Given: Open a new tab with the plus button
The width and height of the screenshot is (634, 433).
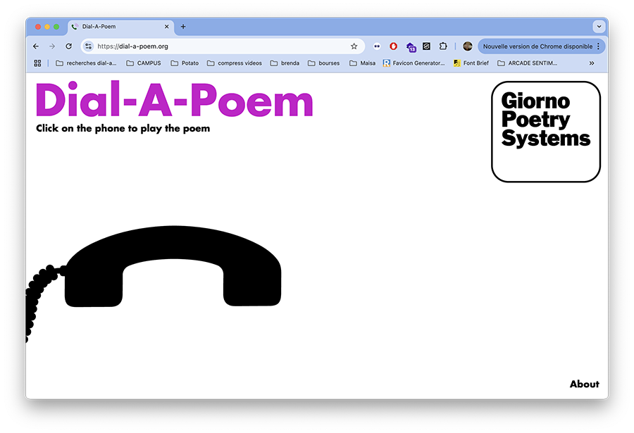Looking at the screenshot, I should tap(183, 27).
